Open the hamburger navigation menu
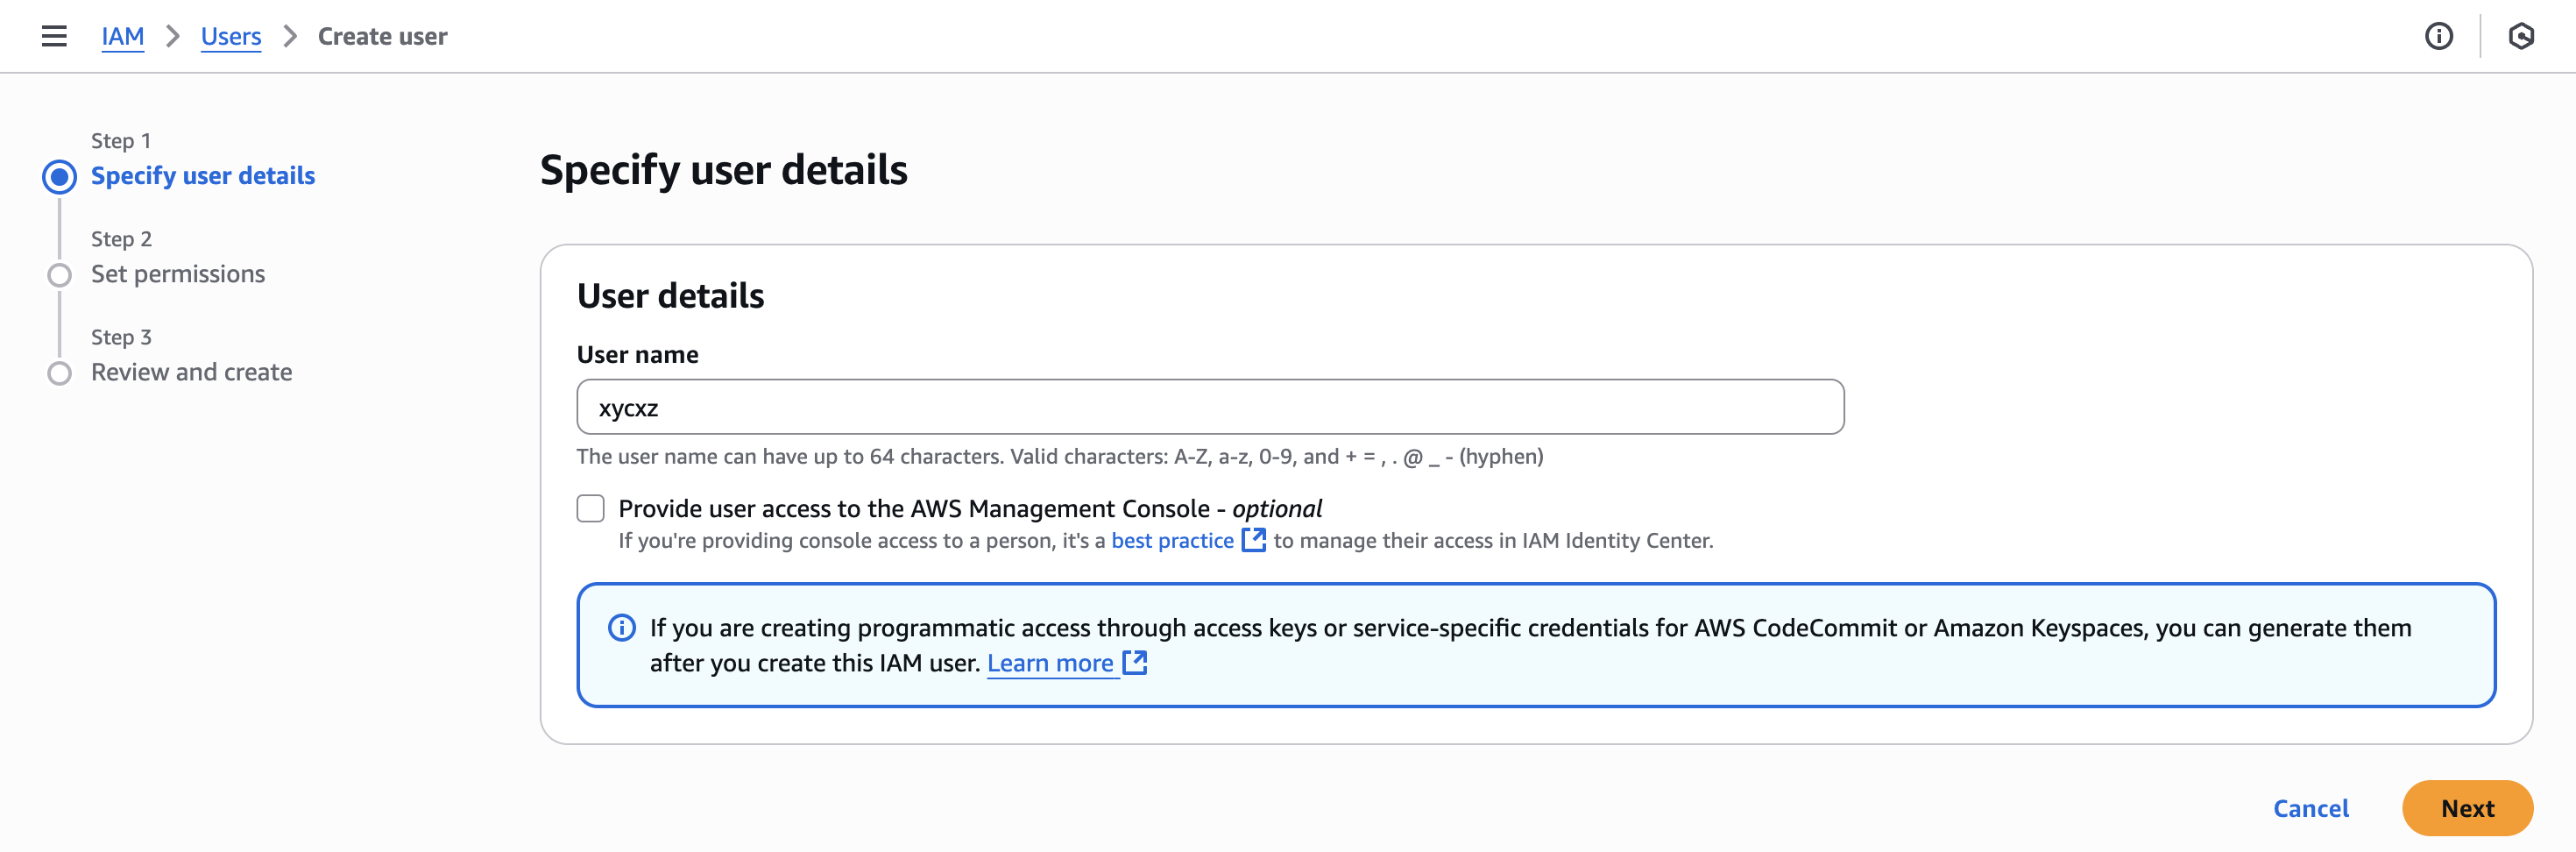Screen dimensions: 2576x852 (54, 36)
